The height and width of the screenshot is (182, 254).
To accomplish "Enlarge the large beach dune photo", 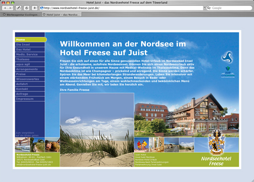I will [97, 130].
